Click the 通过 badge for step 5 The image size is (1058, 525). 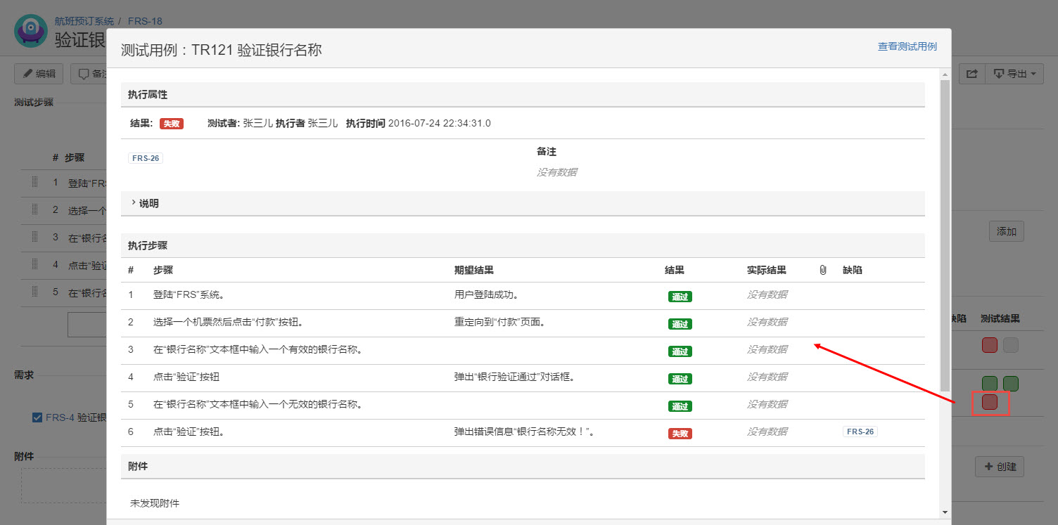click(680, 406)
